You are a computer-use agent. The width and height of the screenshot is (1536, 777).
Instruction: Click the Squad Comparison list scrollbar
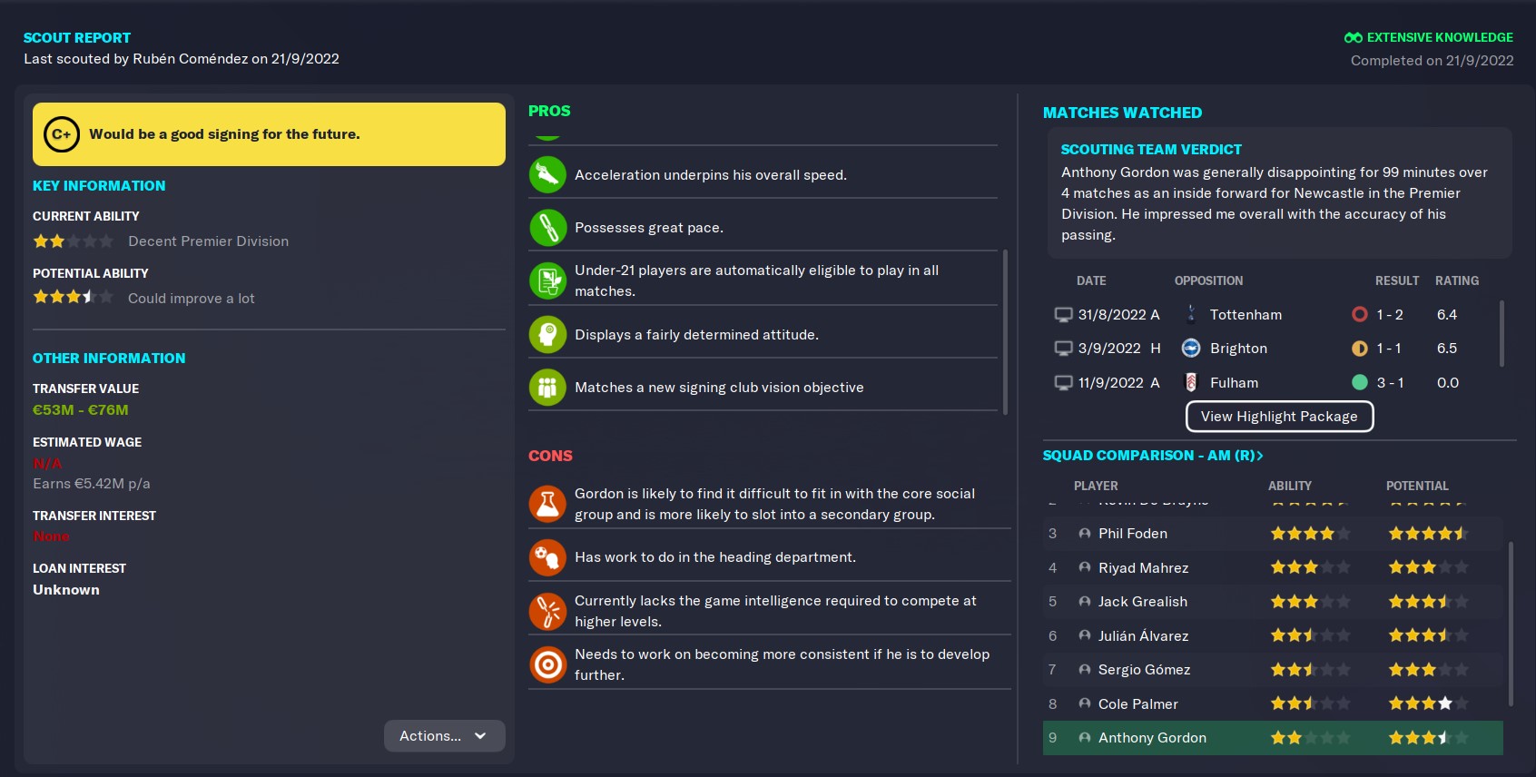1511,624
